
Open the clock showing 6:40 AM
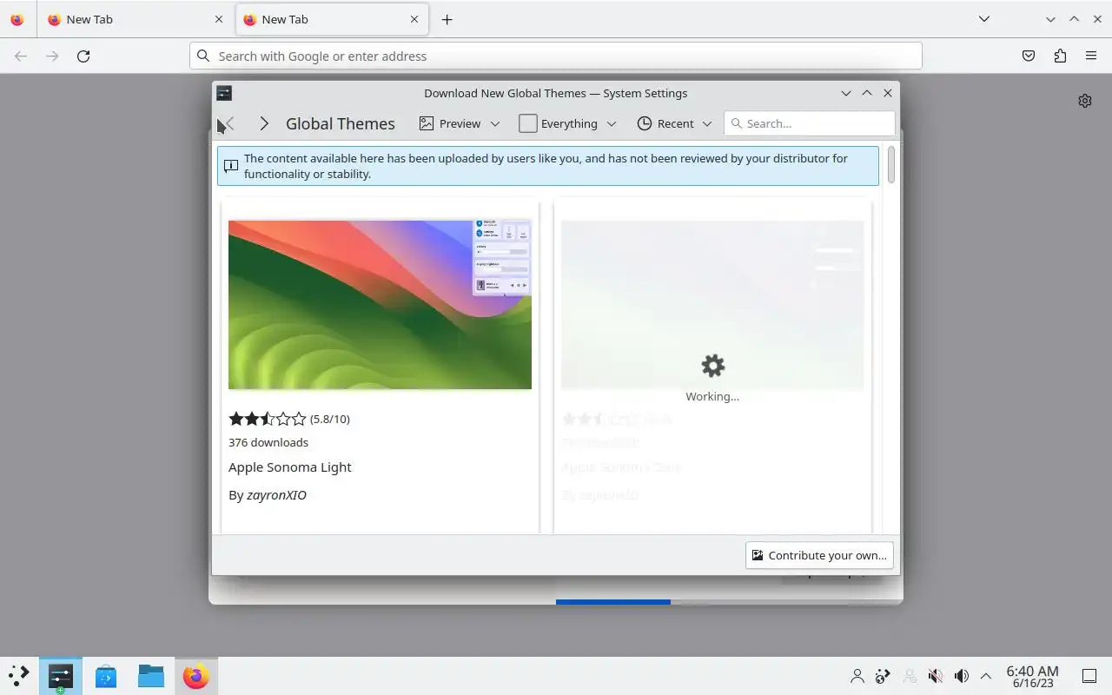pos(1032,676)
